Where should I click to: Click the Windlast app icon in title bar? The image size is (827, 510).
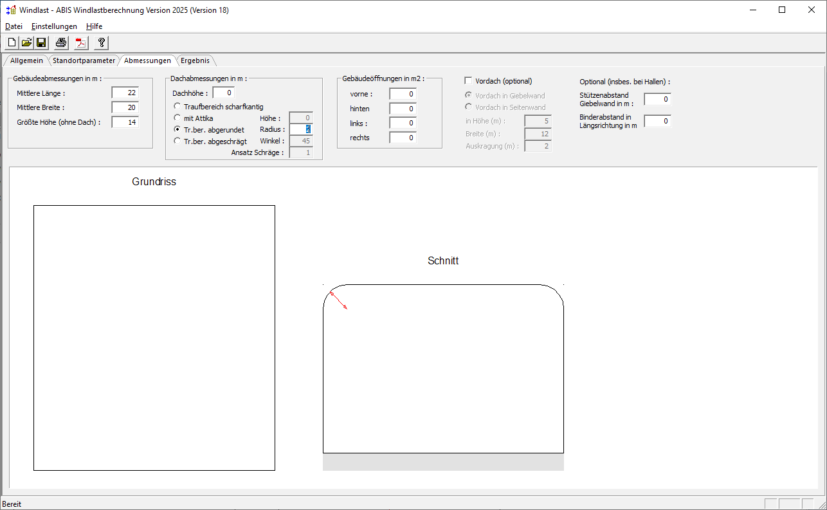tap(10, 10)
